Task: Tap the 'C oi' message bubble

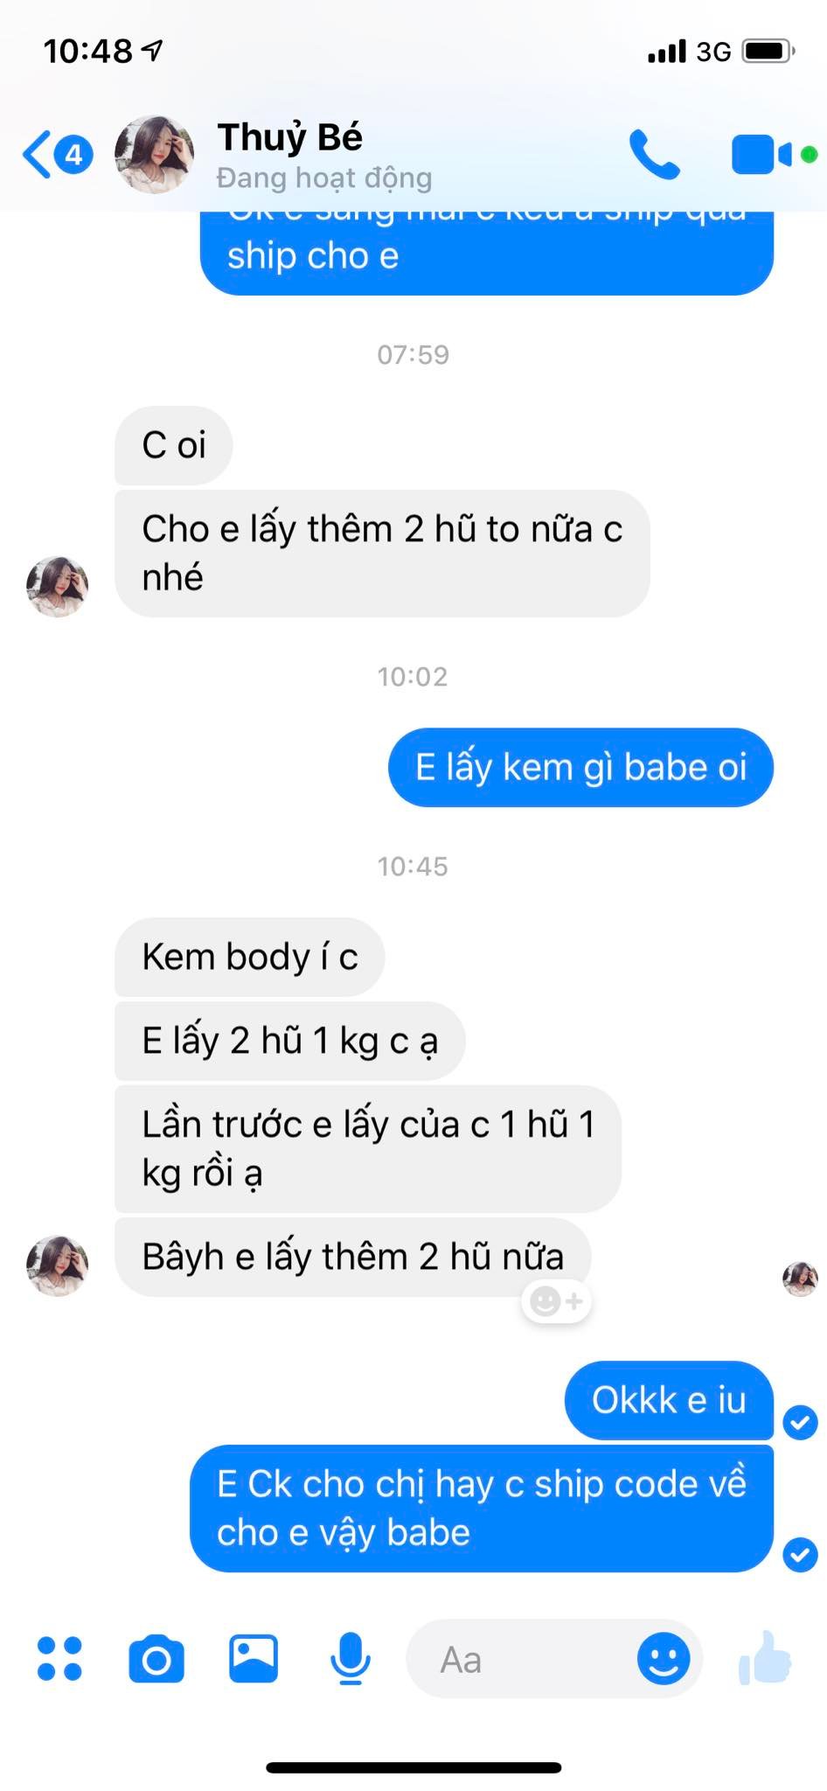Action: coord(174,445)
